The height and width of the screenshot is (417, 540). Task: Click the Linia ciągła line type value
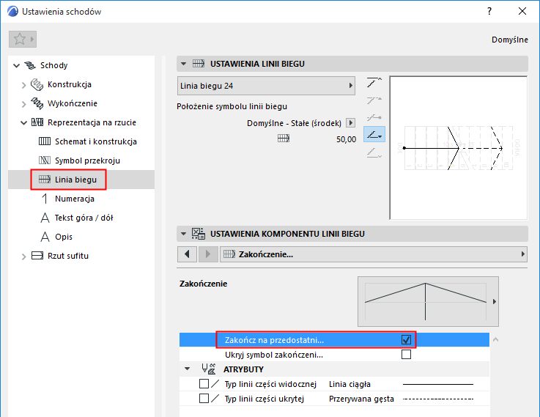pyautogui.click(x=349, y=384)
